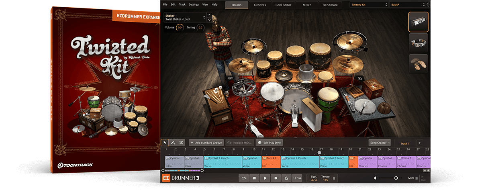Adjust the master volume slider

click(x=396, y=178)
